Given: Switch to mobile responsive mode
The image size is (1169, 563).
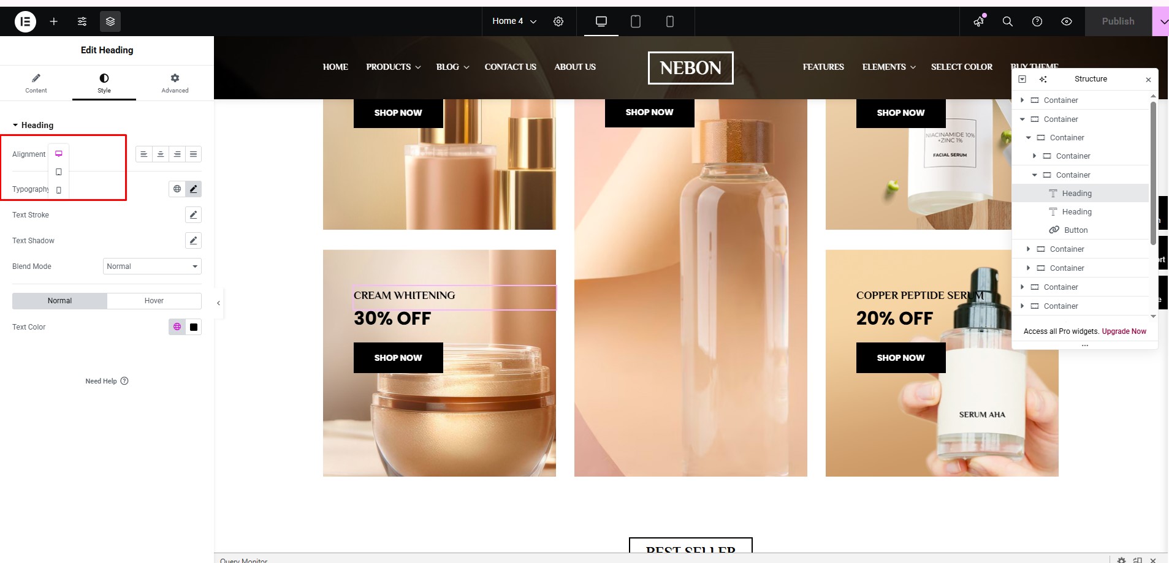Looking at the screenshot, I should (x=670, y=21).
